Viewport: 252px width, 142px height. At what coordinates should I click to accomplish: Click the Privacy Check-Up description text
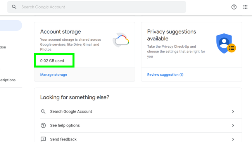[x=176, y=52]
